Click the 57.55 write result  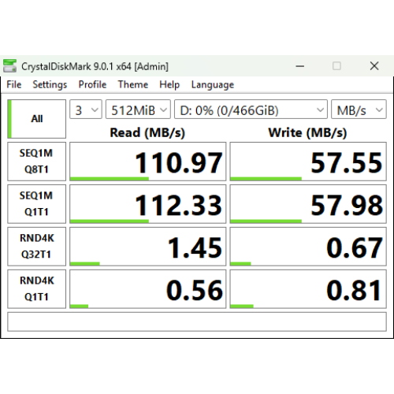[308, 162]
